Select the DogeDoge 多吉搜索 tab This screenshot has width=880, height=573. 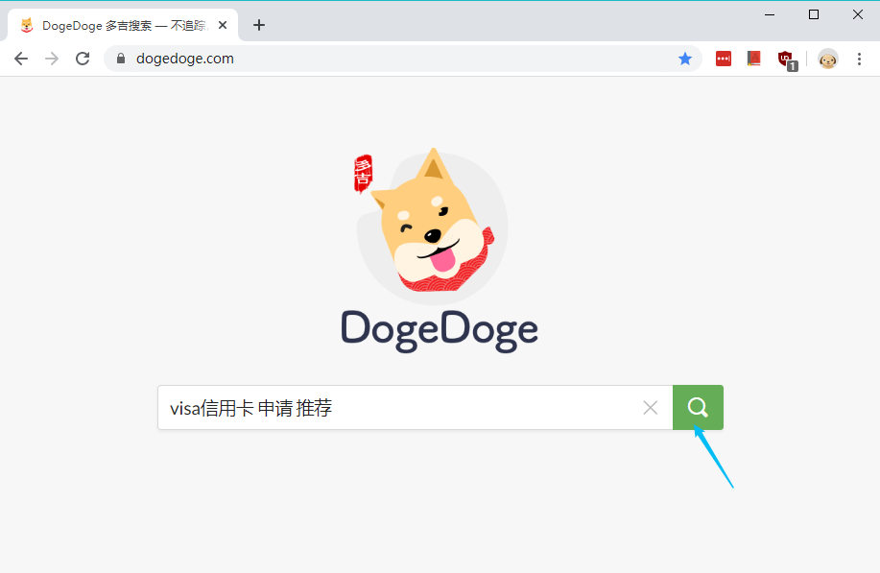coord(122,25)
